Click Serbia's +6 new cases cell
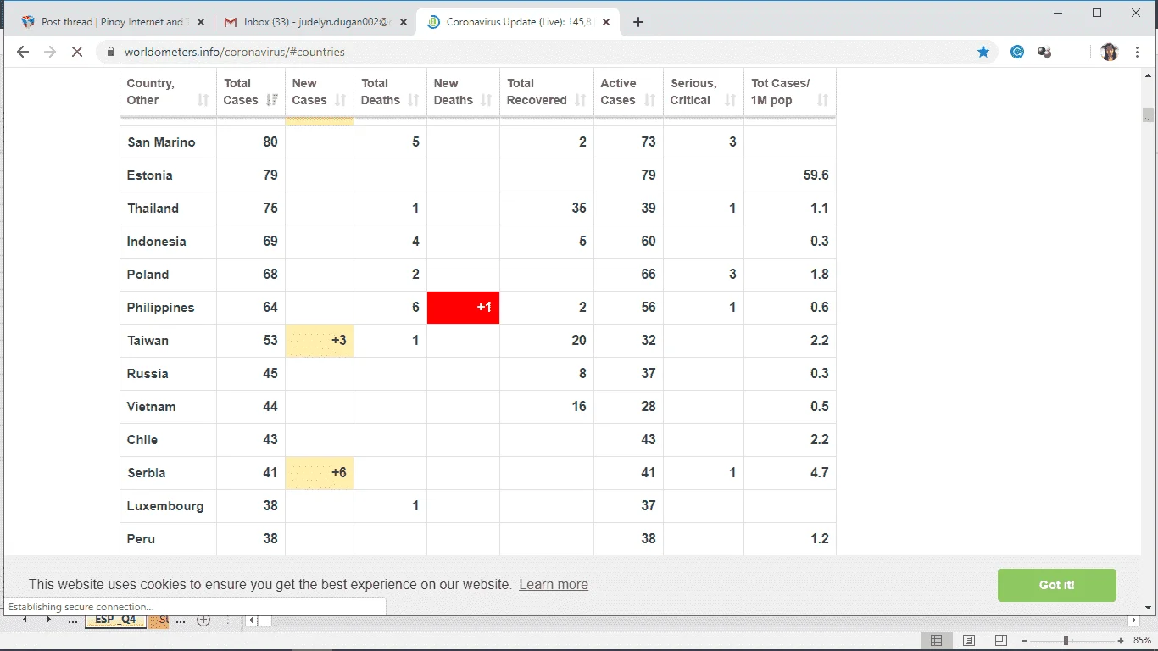Image resolution: width=1158 pixels, height=651 pixels. [x=320, y=473]
